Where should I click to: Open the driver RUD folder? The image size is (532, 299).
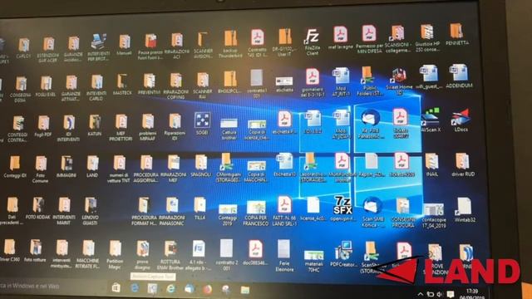(x=462, y=162)
